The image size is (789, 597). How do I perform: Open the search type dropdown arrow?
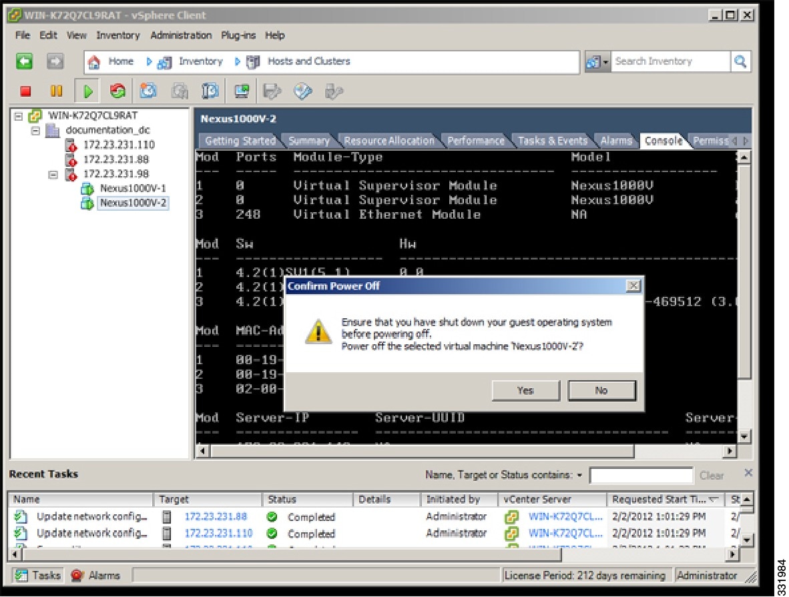(x=605, y=62)
